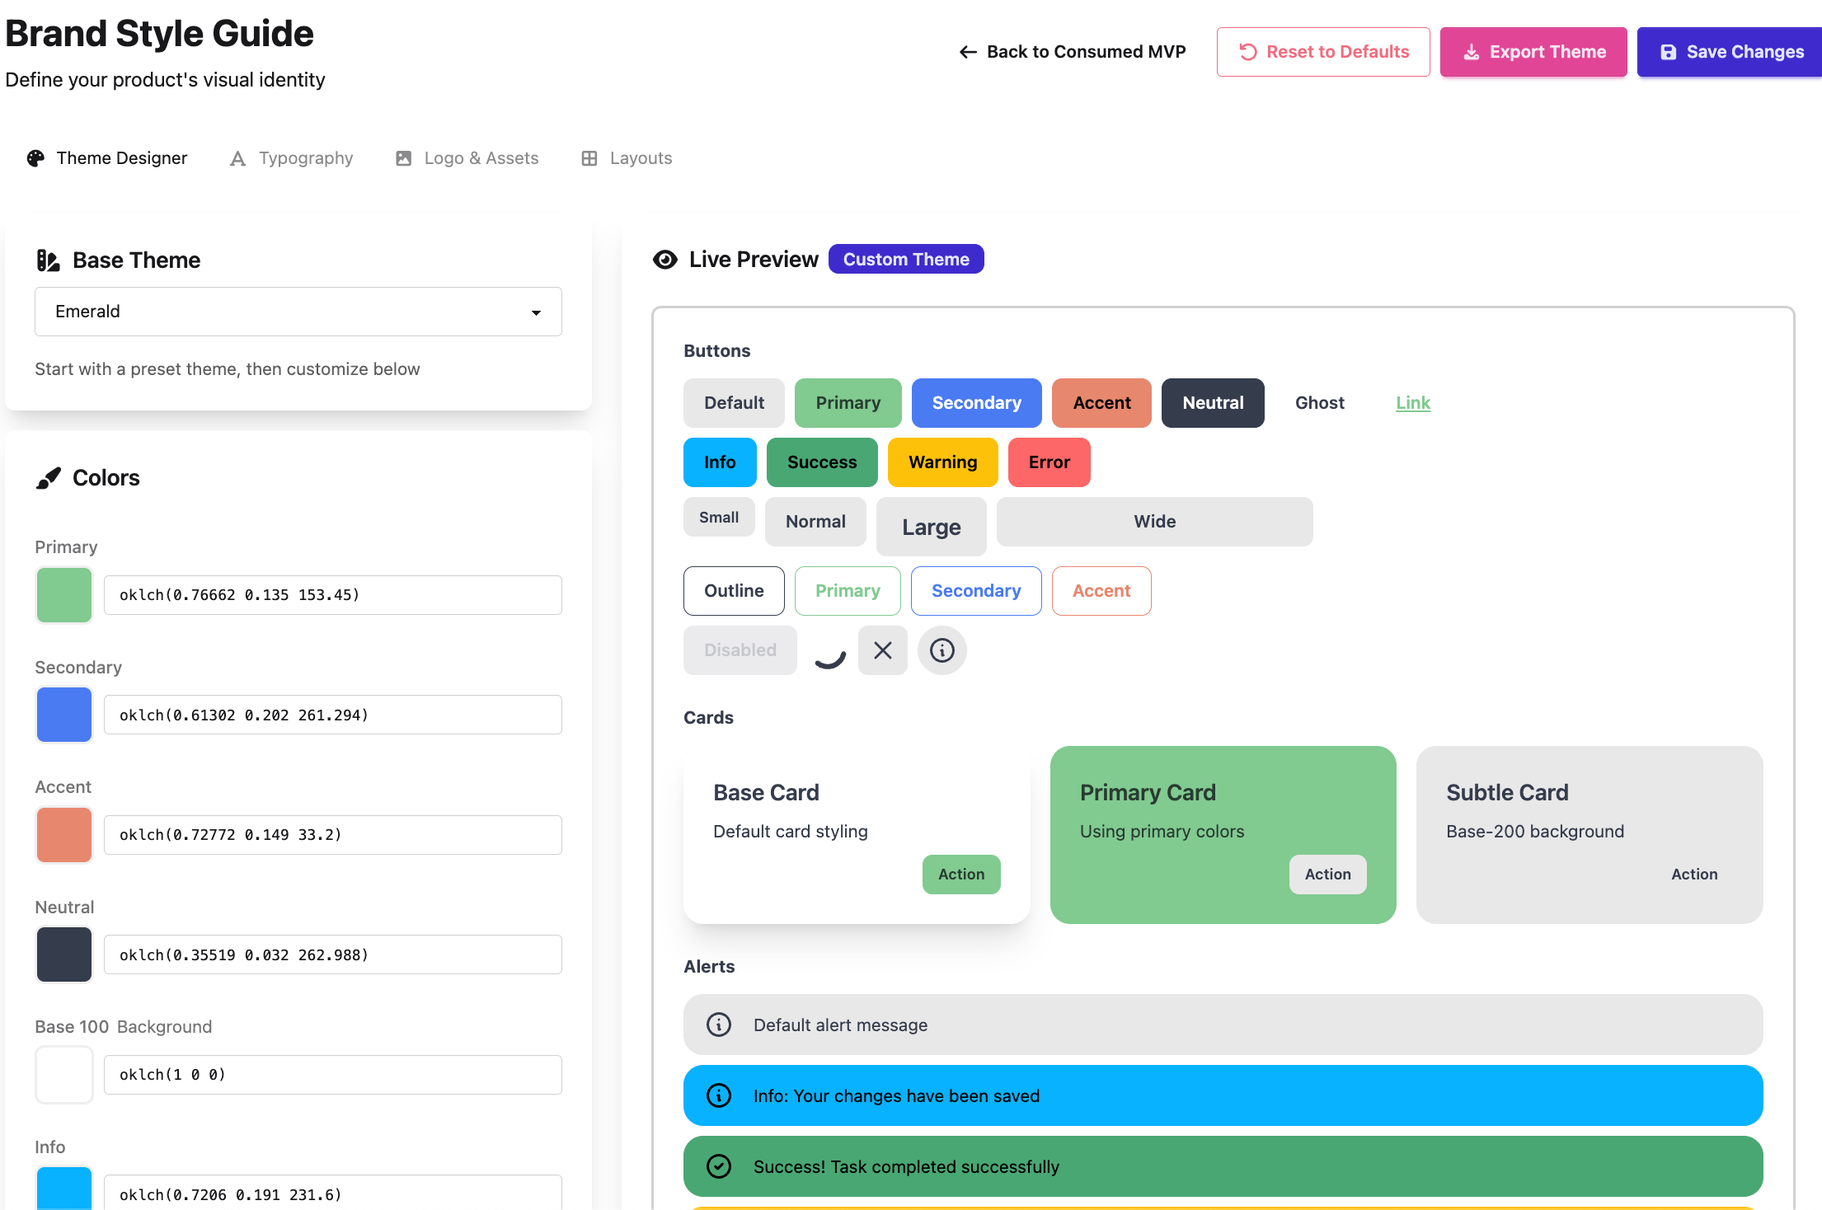Screen dimensions: 1822x1210
Task: Click Reset to Defaults
Action: point(1323,51)
